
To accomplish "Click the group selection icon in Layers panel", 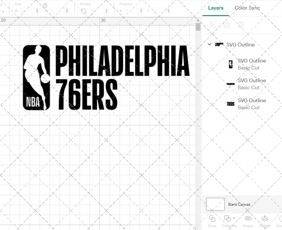I will 212,25.
